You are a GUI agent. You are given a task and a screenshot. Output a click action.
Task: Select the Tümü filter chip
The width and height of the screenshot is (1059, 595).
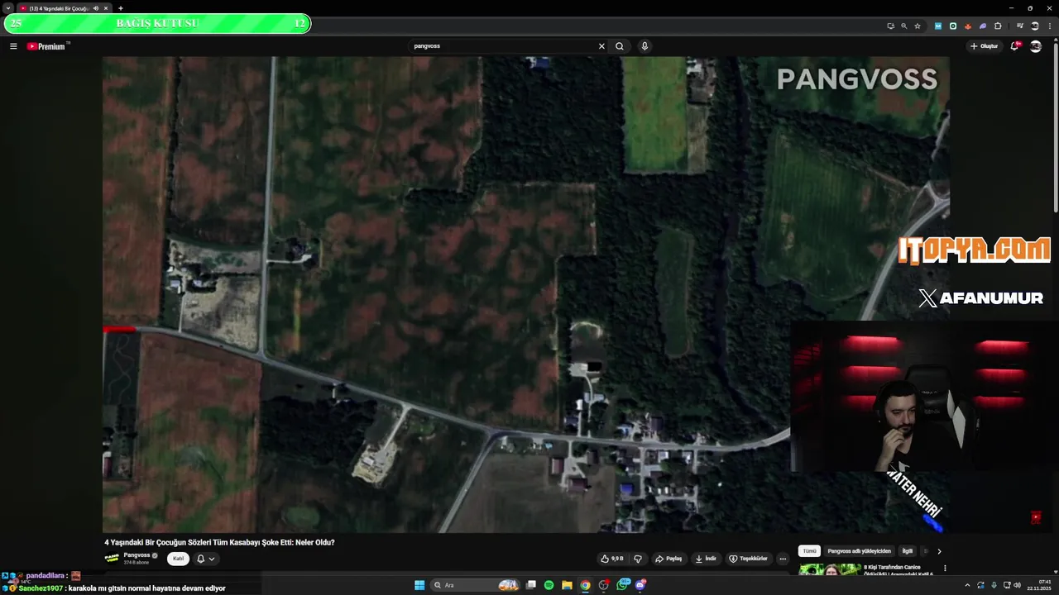pyautogui.click(x=809, y=551)
